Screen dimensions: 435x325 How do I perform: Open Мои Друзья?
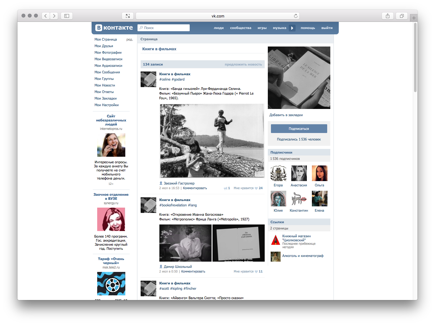104,46
